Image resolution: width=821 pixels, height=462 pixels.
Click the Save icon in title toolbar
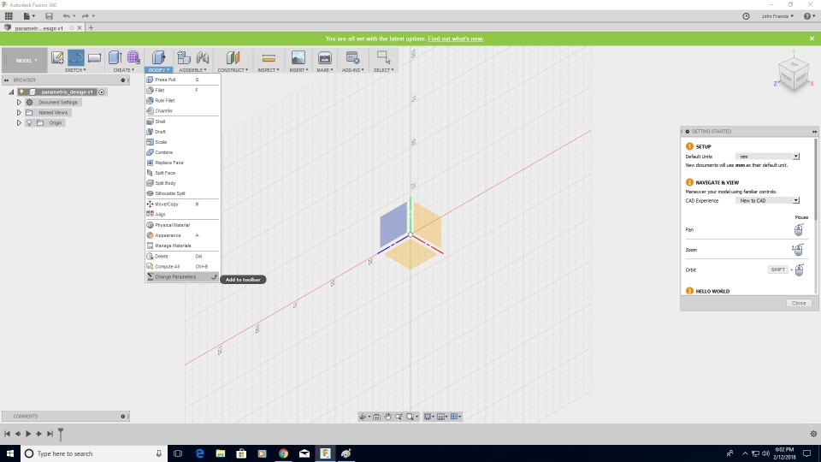pyautogui.click(x=50, y=16)
